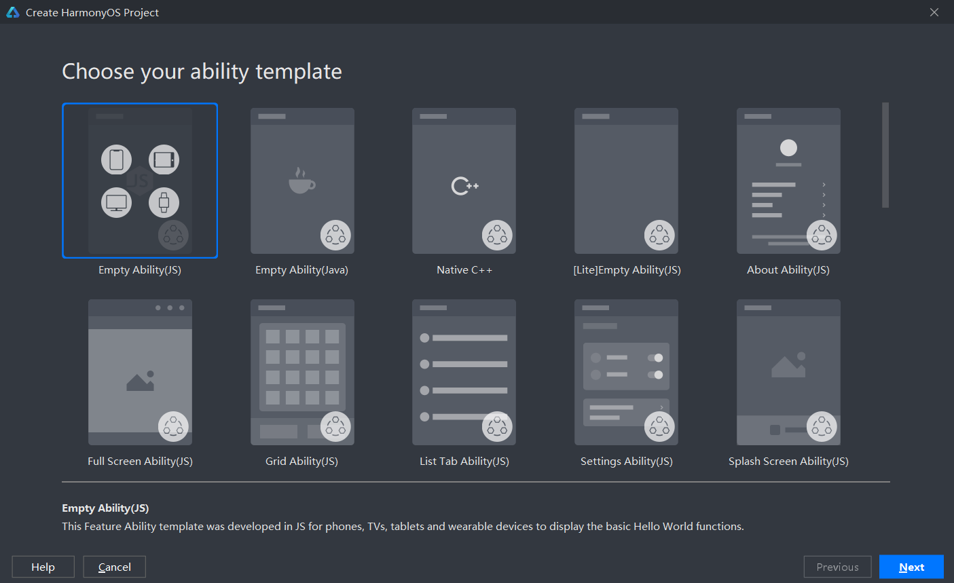This screenshot has height=583, width=954.
Task: Click the HarmonyOS badge on Grid Ability(JS)
Action: [x=335, y=427]
